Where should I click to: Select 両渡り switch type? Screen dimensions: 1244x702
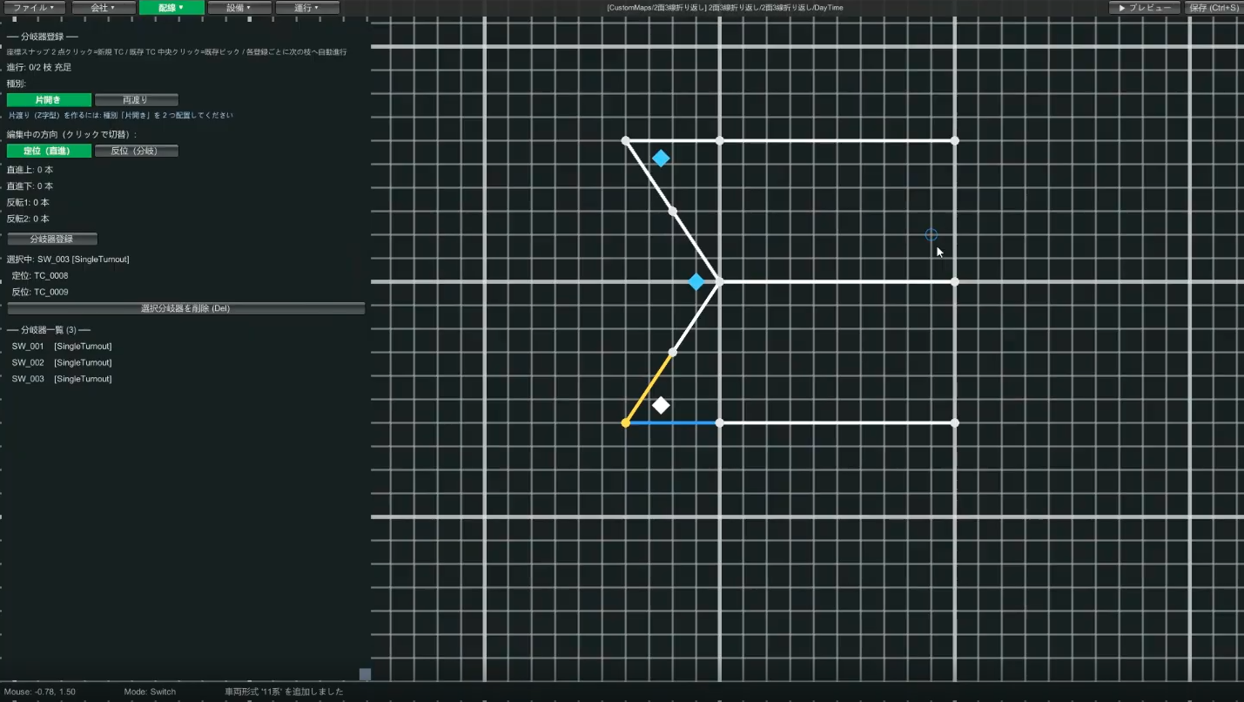[x=137, y=100]
